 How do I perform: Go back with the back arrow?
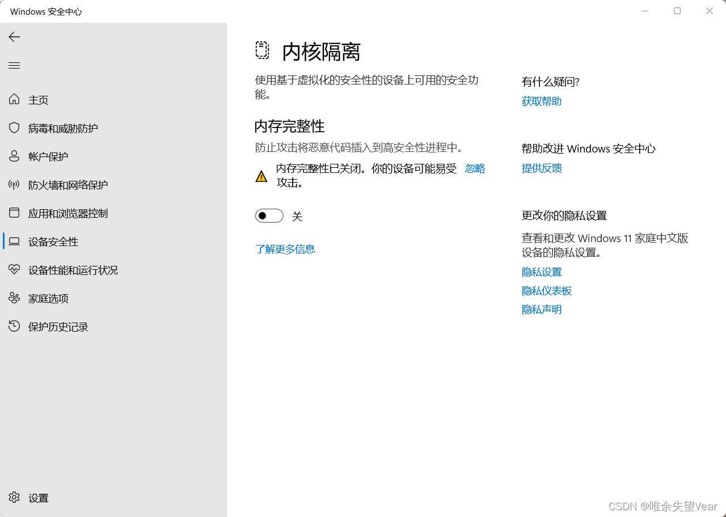tap(14, 37)
